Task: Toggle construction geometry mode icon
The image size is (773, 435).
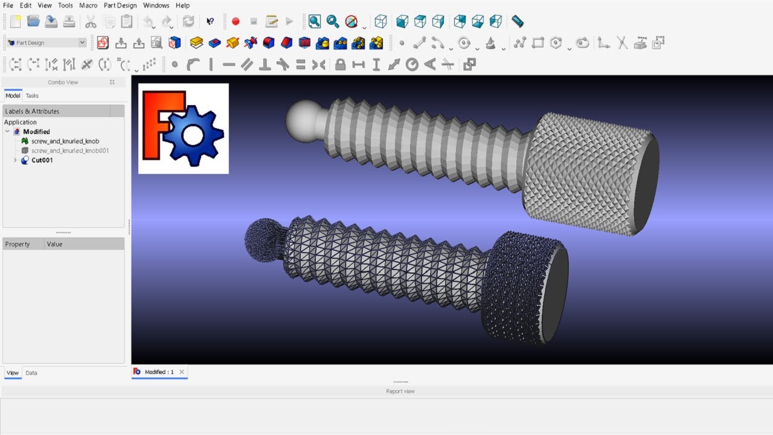Action: [658, 43]
